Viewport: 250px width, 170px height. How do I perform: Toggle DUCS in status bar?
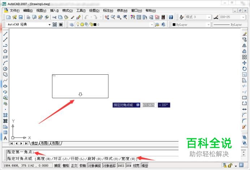[121, 166]
